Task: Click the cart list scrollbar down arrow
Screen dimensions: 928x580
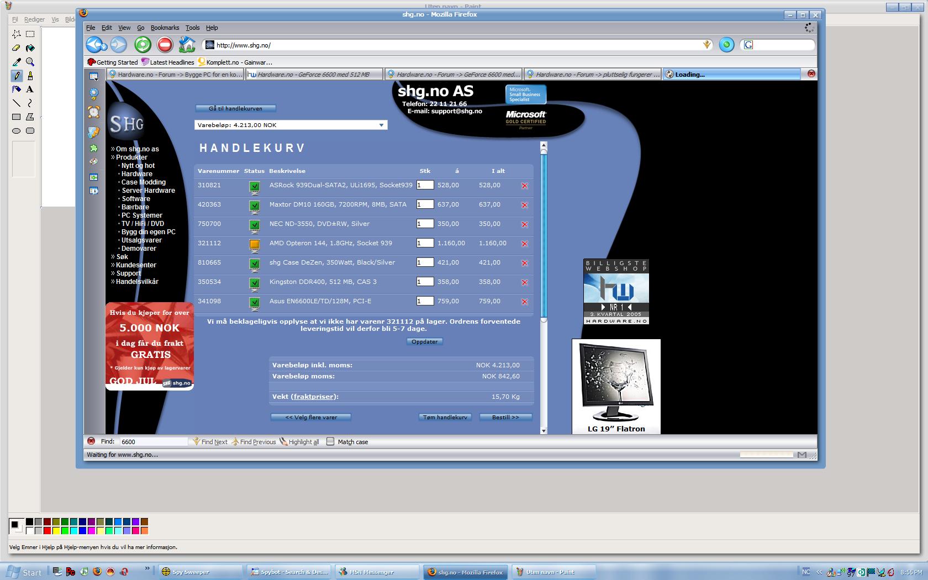Action: point(544,430)
